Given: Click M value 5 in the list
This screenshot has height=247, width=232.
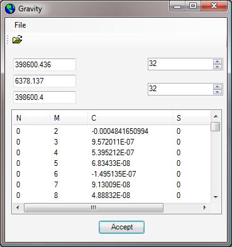Looking at the screenshot, I should tap(56, 163).
